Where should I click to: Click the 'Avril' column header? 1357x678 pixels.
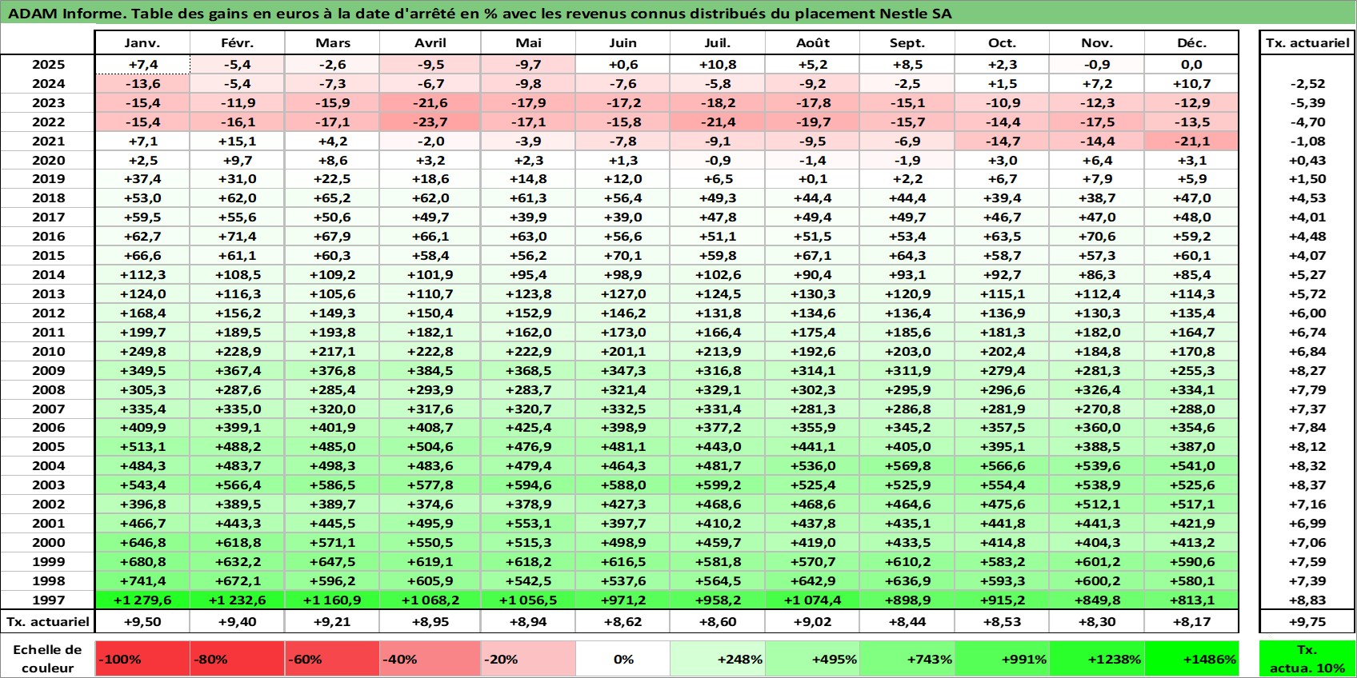pos(430,43)
